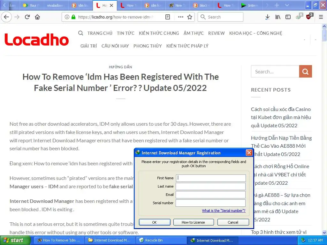Click page scrollbar up arrow

click(x=324, y=26)
